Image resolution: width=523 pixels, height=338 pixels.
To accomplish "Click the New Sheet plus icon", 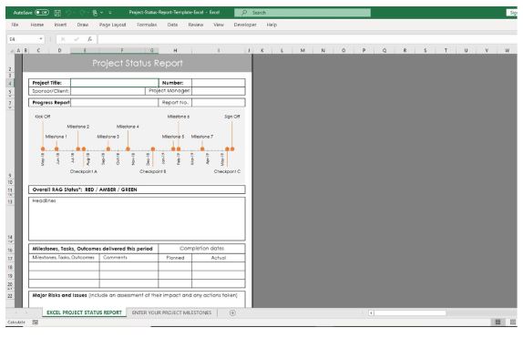I will 232,312.
